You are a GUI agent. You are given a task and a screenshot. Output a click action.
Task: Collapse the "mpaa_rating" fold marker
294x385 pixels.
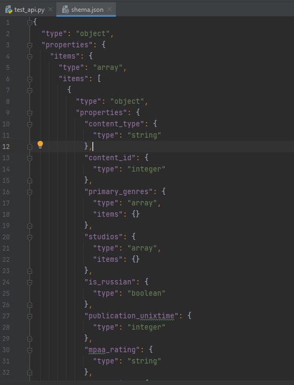coord(30,350)
